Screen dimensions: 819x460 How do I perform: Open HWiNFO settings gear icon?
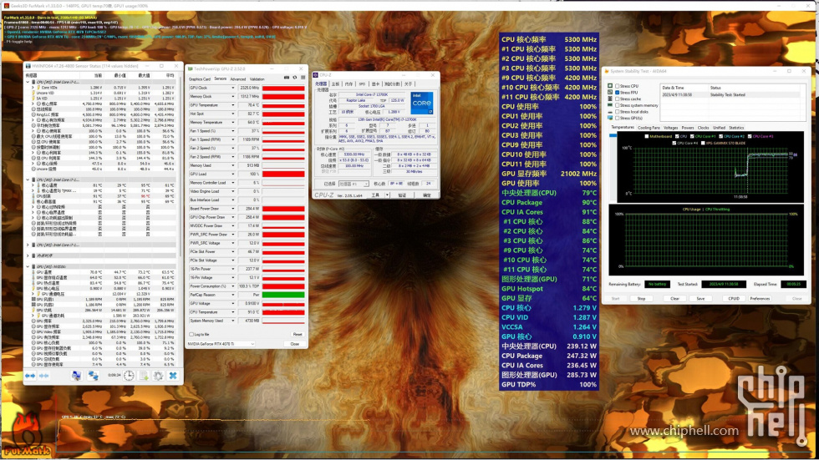coord(158,376)
